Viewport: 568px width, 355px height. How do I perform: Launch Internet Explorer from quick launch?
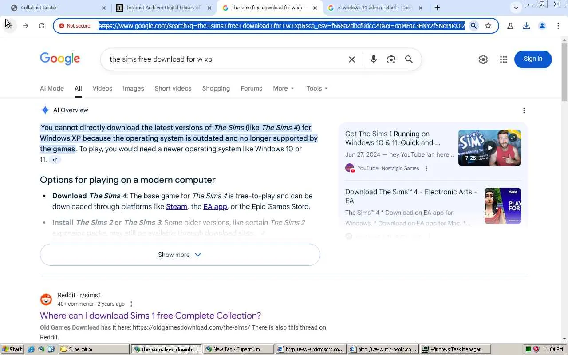tap(31, 349)
